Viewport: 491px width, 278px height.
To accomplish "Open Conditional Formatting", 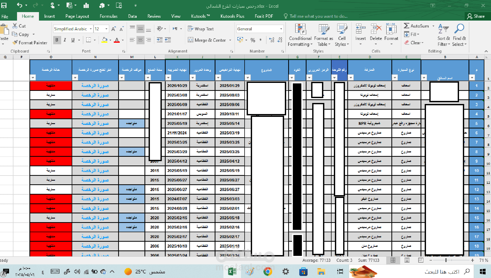I will (300, 35).
